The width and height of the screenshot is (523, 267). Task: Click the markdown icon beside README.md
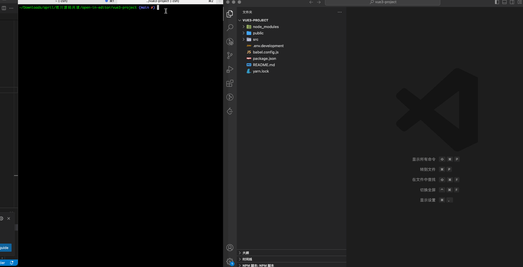249,65
